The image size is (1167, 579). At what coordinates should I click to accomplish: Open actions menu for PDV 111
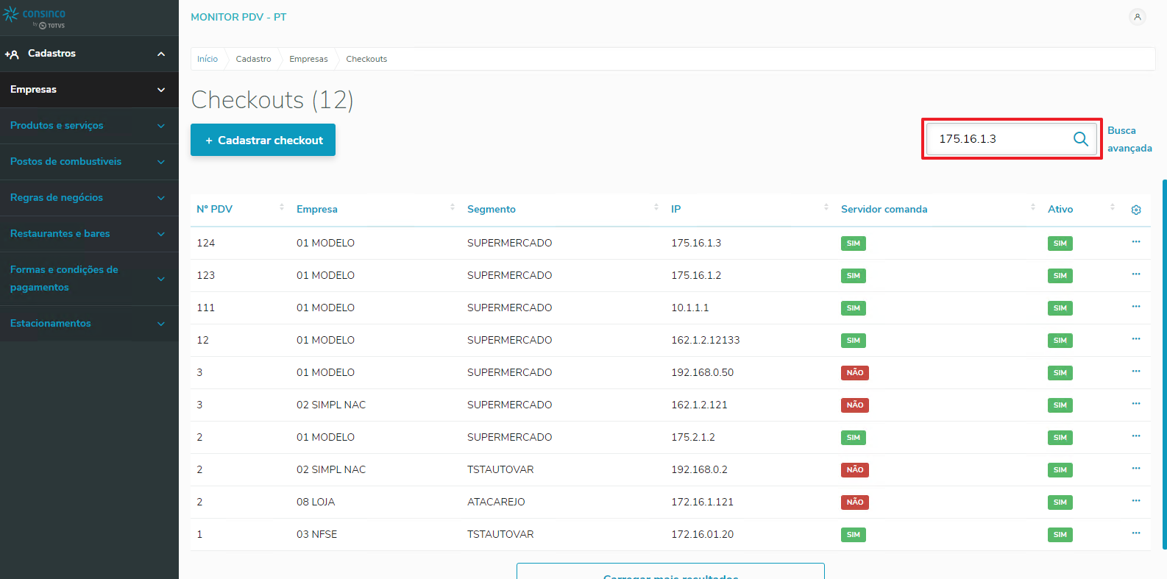pyautogui.click(x=1136, y=307)
